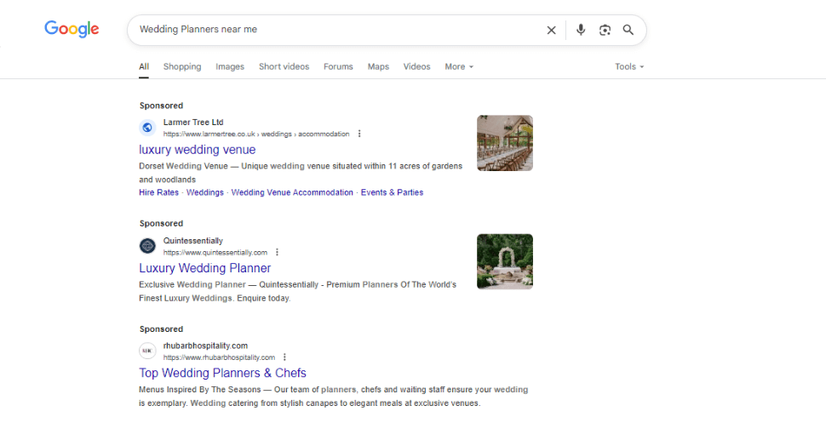Open Larmer Tree Ltd ad options menu
Screen dimensions: 826x440
359,134
